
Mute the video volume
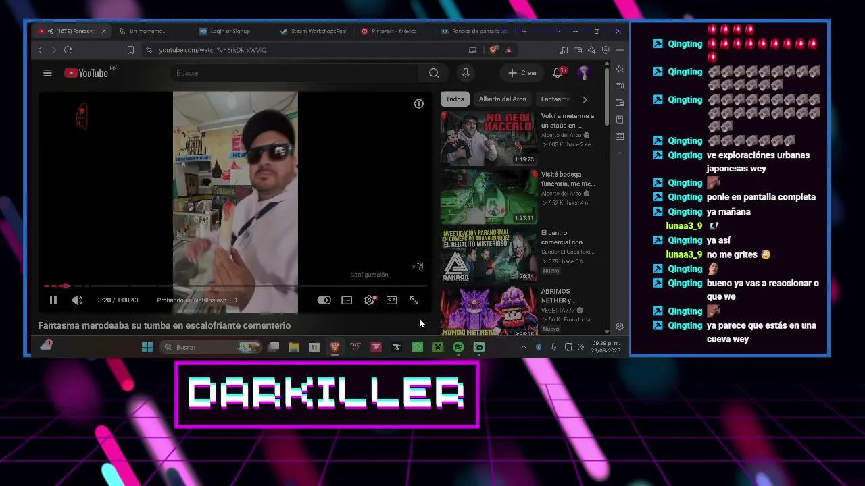78,300
